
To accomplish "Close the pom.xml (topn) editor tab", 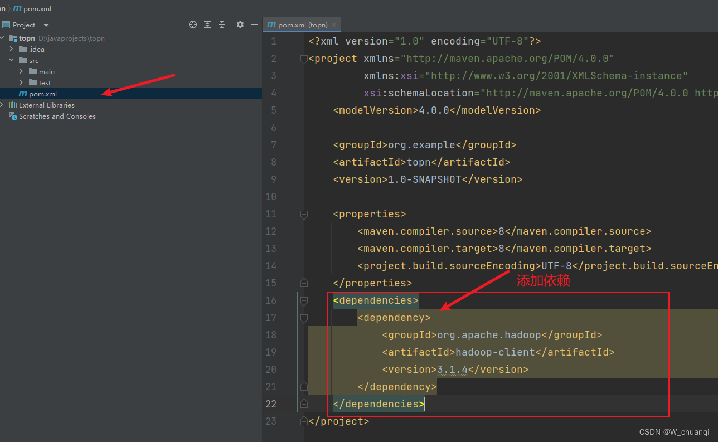I will pyautogui.click(x=334, y=25).
